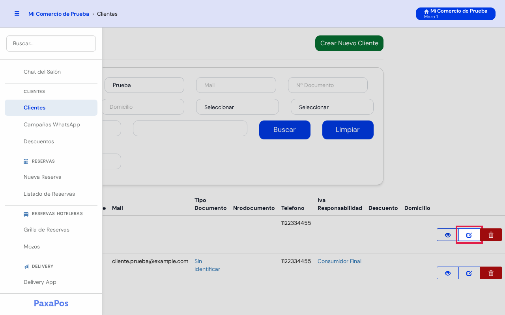Toggle the hamburger menu icon
The width and height of the screenshot is (505, 315).
coord(17,13)
